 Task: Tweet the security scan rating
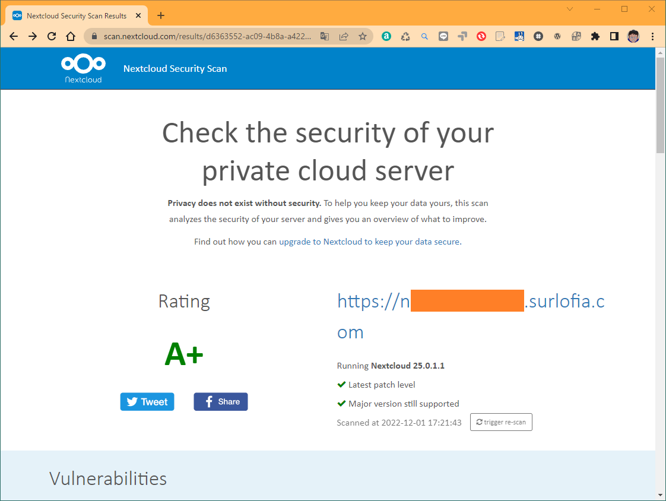coord(147,402)
